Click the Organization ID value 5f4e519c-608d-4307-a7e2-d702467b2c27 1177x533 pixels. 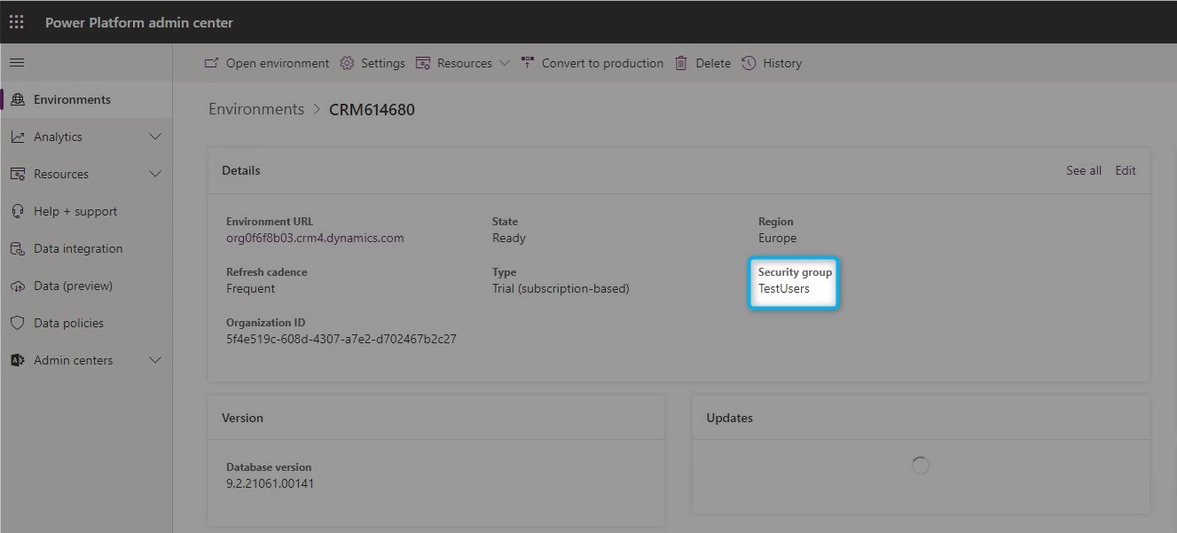point(341,339)
